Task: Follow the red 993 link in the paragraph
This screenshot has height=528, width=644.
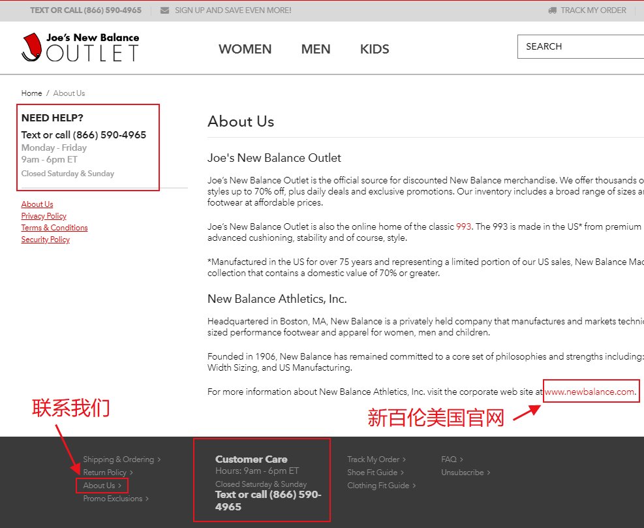Action: coord(463,227)
